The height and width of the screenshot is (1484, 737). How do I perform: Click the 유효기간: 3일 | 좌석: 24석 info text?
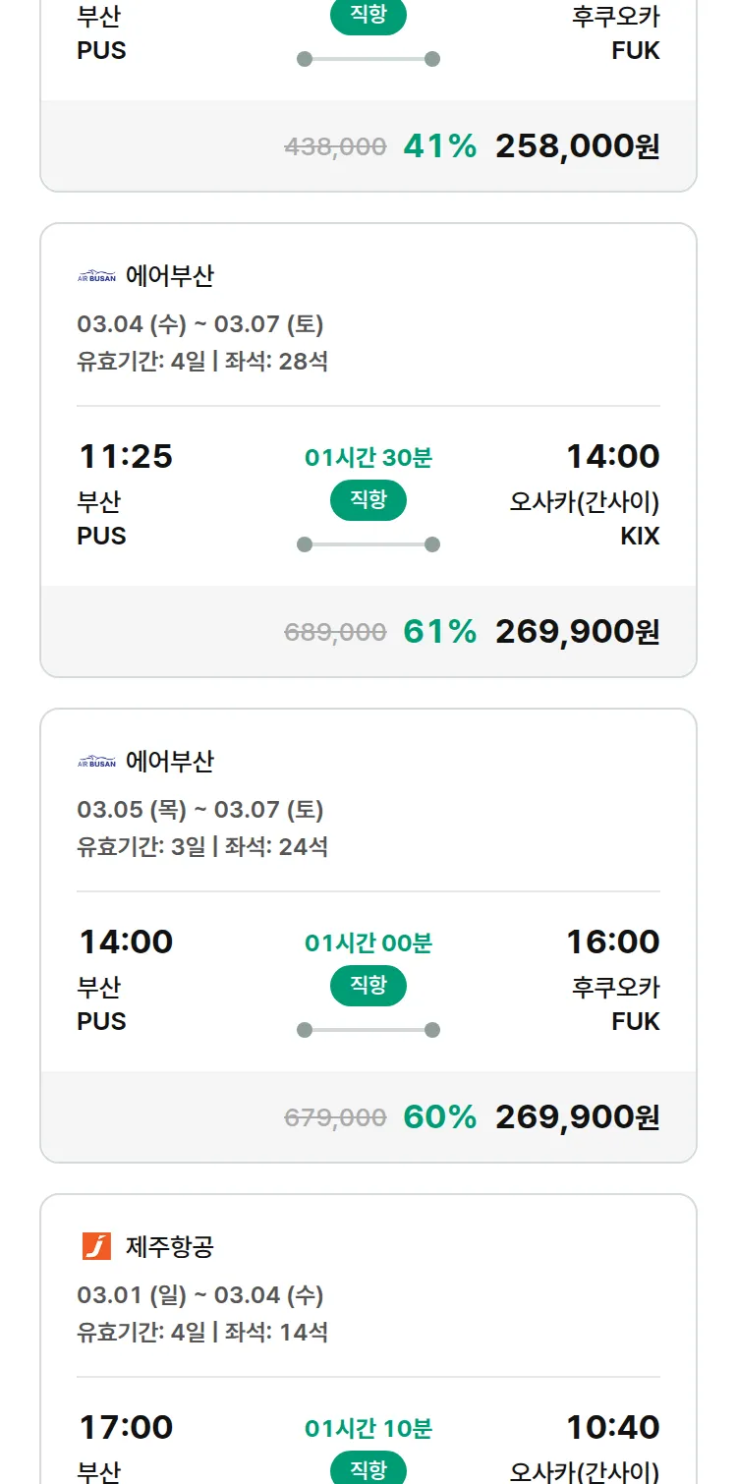tap(202, 846)
